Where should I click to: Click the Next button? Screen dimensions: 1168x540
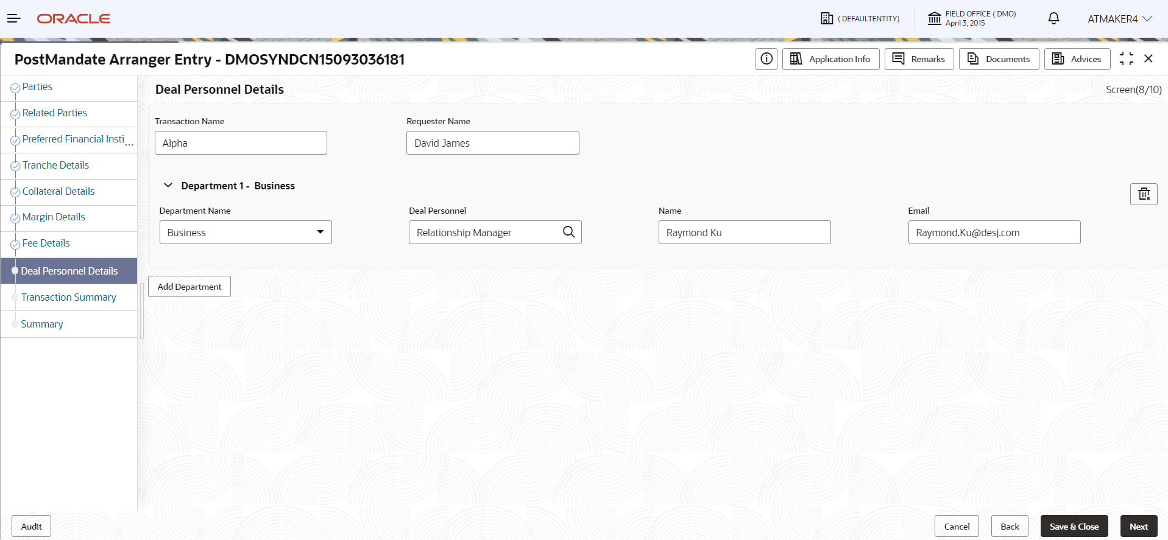coord(1139,527)
